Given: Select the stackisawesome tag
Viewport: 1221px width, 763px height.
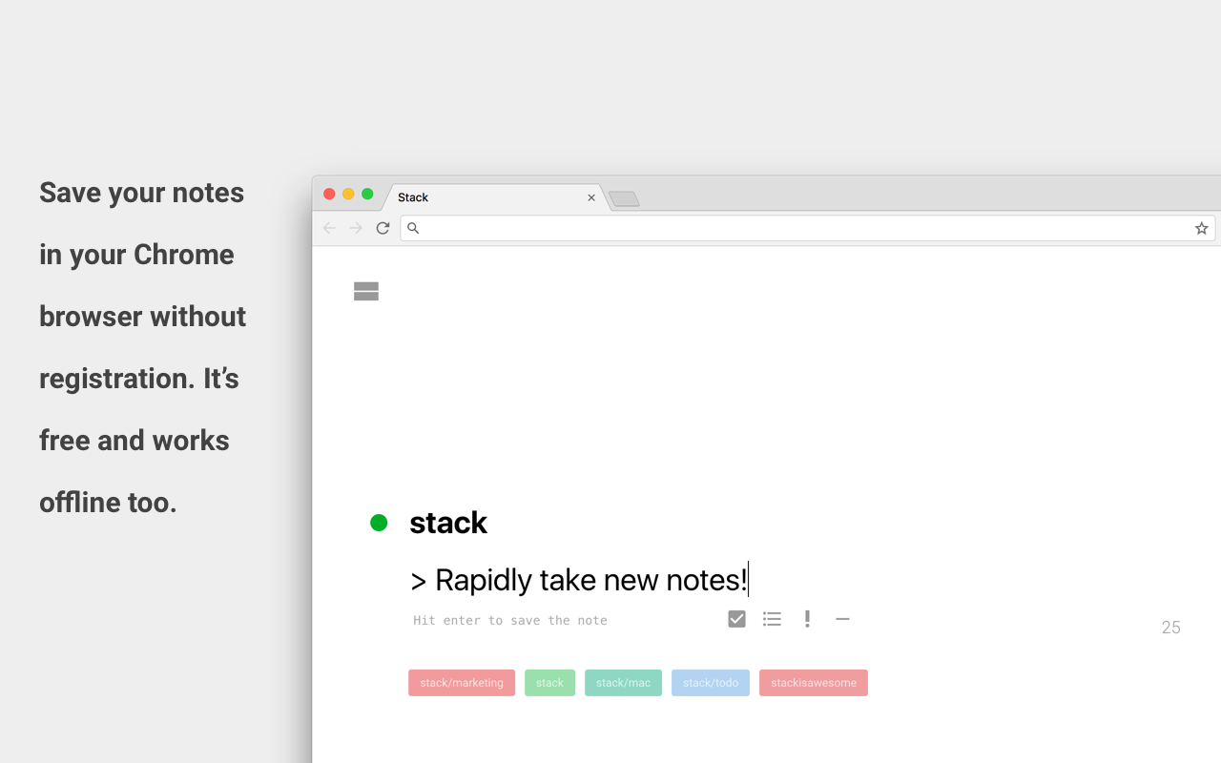Looking at the screenshot, I should point(814,683).
